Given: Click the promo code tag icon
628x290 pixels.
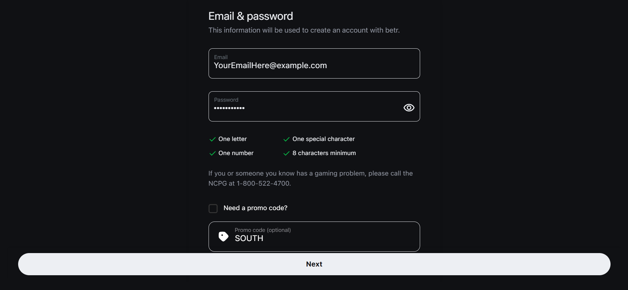Looking at the screenshot, I should click(x=223, y=237).
